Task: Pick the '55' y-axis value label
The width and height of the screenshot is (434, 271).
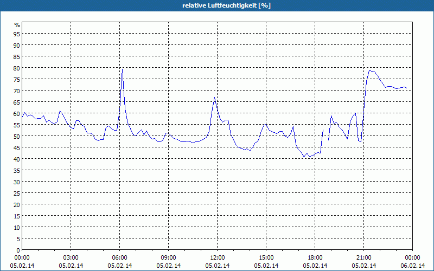Action: 17,125
